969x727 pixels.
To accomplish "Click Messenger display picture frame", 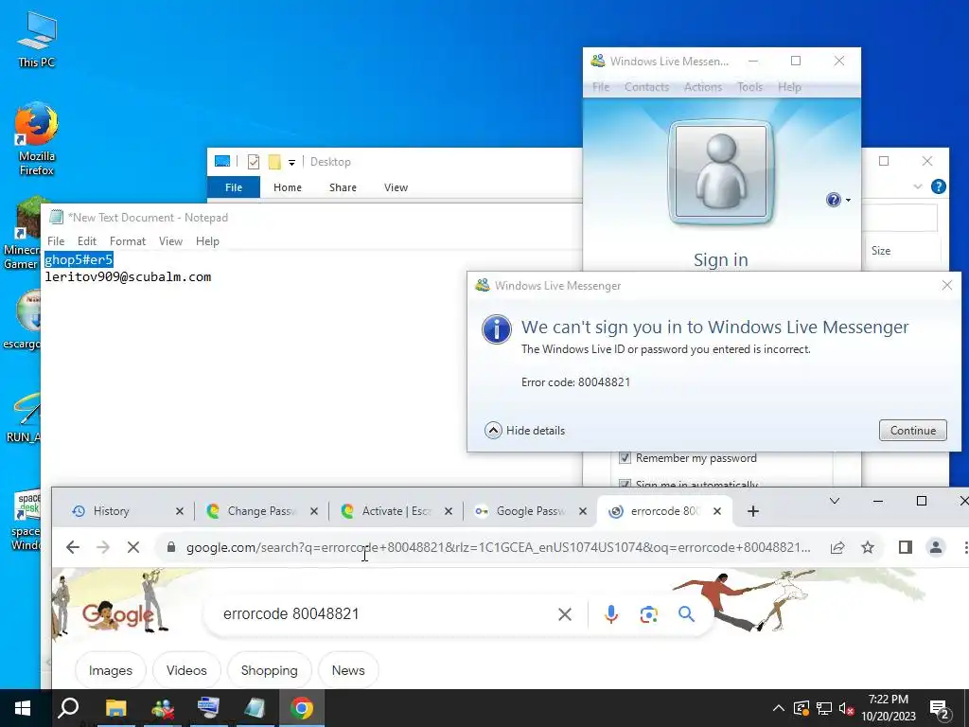I will [720, 172].
